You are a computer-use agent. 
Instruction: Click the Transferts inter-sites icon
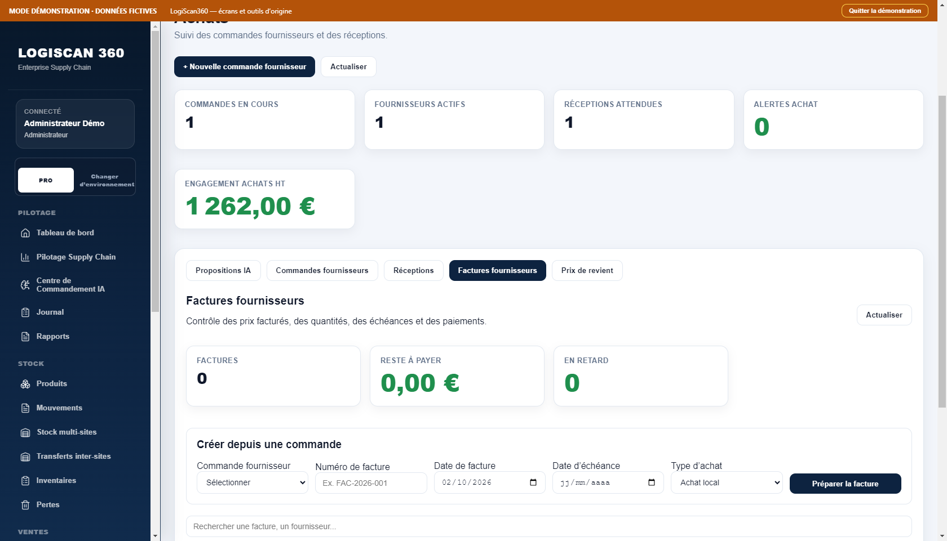(25, 457)
